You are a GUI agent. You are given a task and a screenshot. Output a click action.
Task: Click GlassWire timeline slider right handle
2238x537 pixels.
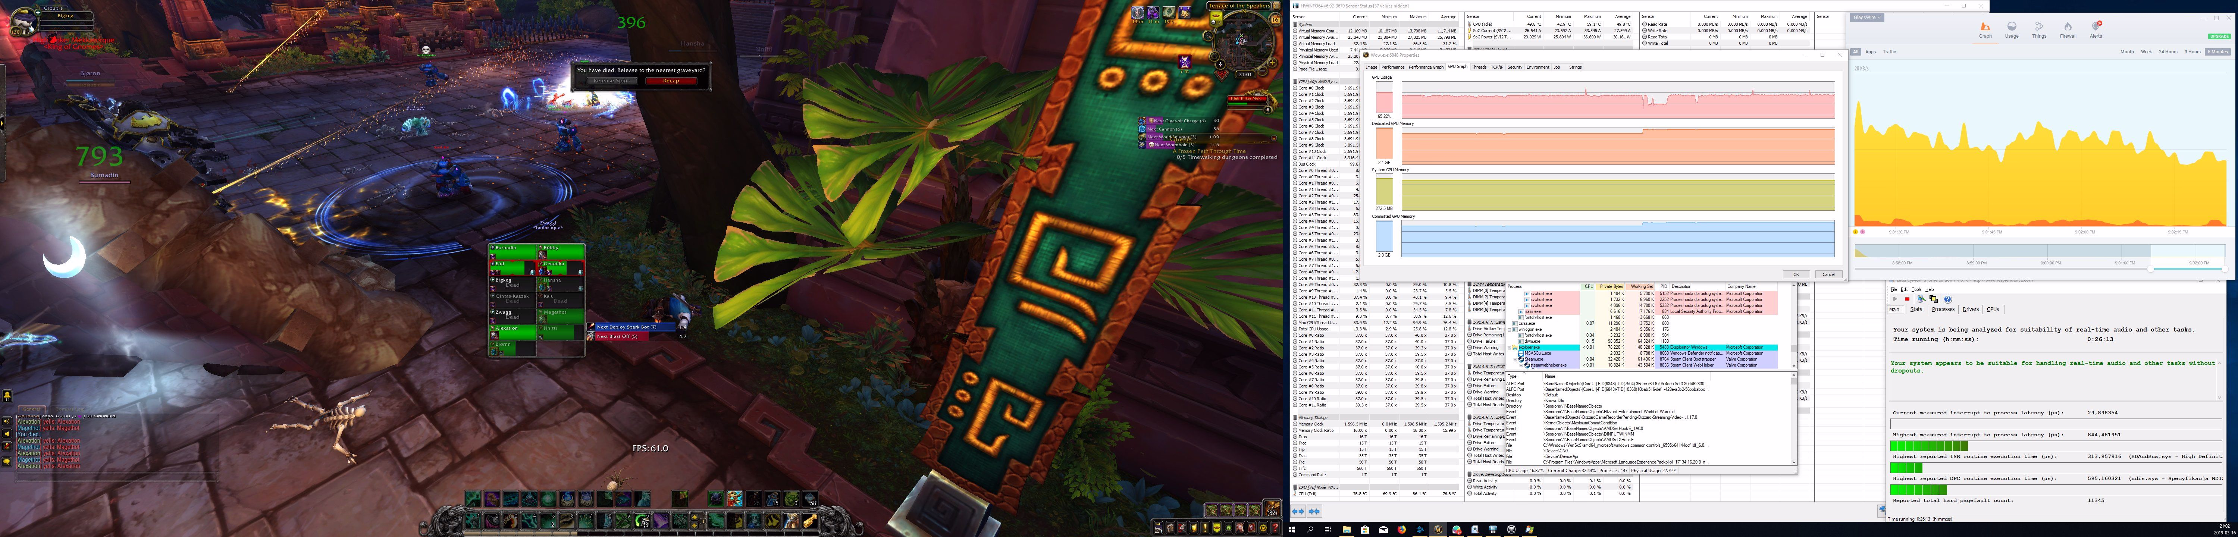tap(2225, 269)
